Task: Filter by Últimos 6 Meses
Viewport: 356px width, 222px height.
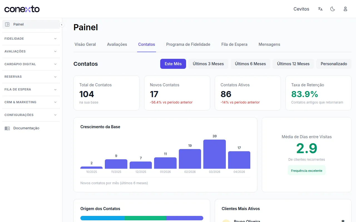Action: pyautogui.click(x=250, y=64)
